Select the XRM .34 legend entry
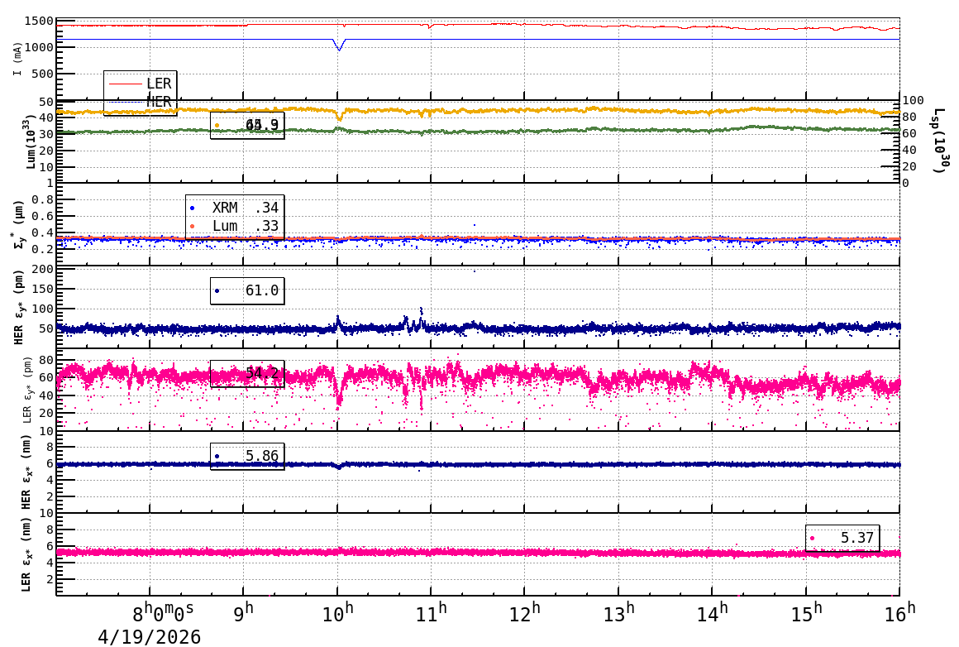Image resolution: width=959 pixels, height=647 pixels. pyautogui.click(x=235, y=208)
